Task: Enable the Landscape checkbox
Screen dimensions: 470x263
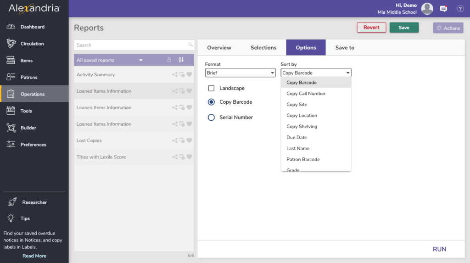Action: tap(211, 88)
